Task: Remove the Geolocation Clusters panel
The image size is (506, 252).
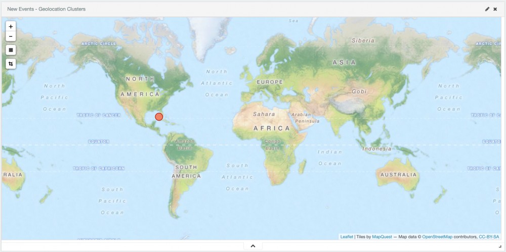Action: tap(495, 9)
